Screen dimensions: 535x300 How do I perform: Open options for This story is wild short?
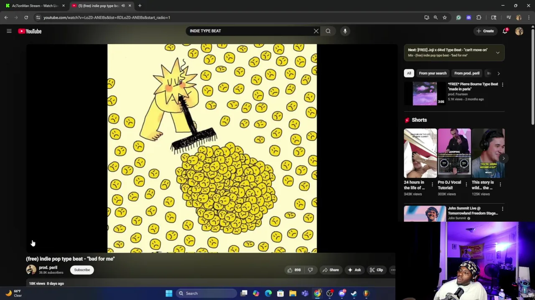point(500,184)
